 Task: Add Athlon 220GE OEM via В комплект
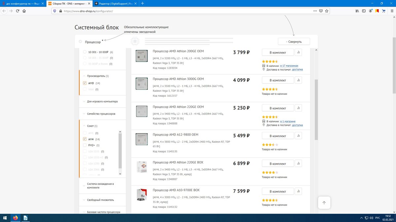(x=278, y=108)
